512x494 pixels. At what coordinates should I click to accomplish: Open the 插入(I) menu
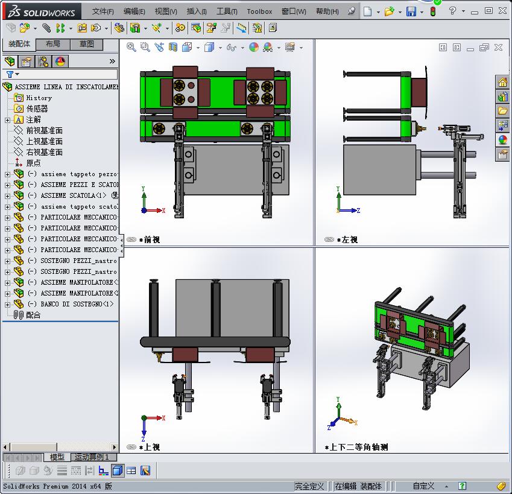[197, 11]
